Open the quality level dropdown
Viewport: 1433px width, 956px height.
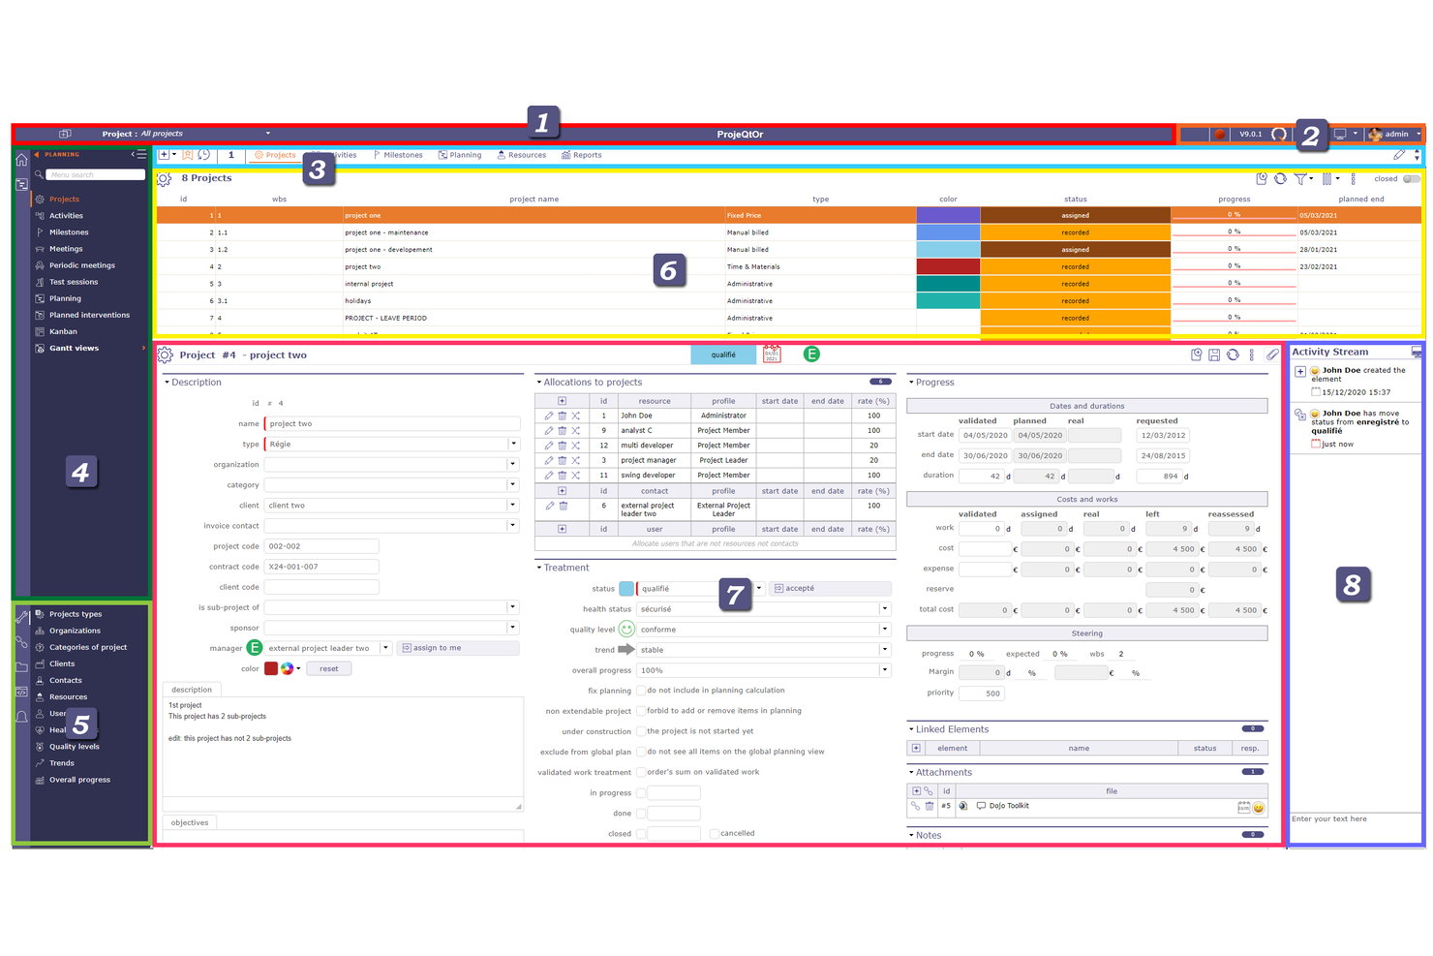tap(884, 630)
